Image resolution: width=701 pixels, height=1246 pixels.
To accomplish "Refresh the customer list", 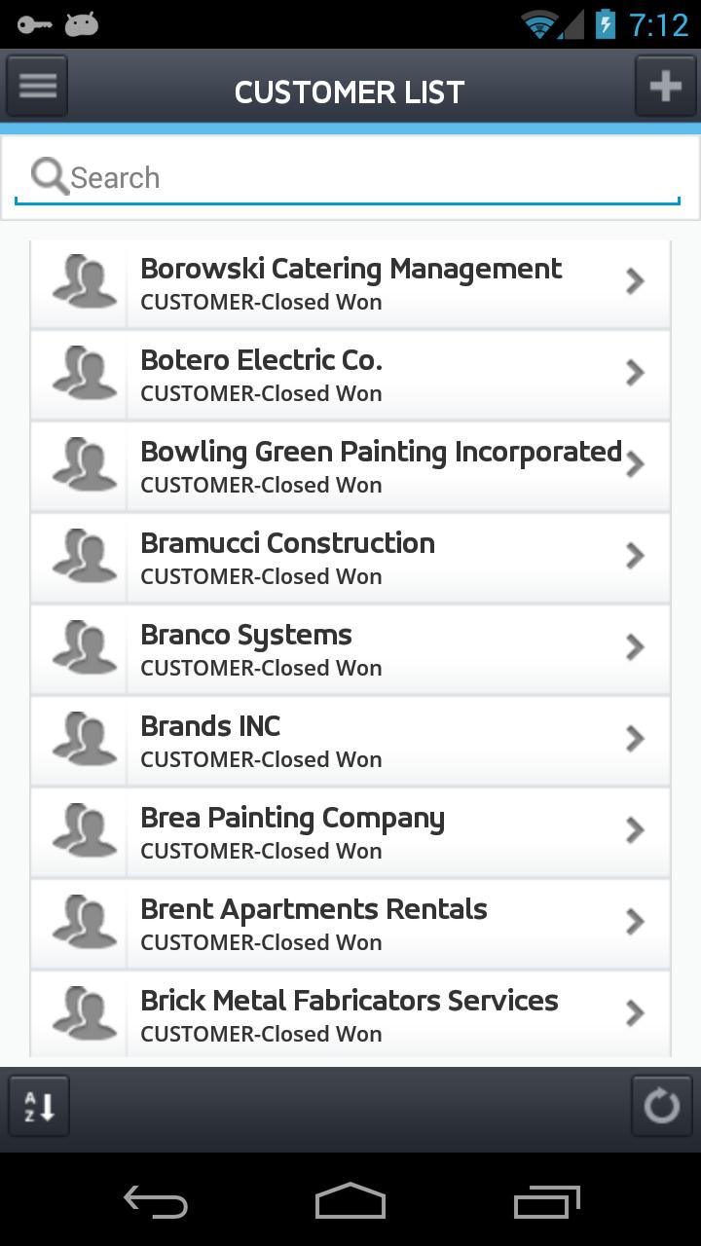I will coord(661,1106).
